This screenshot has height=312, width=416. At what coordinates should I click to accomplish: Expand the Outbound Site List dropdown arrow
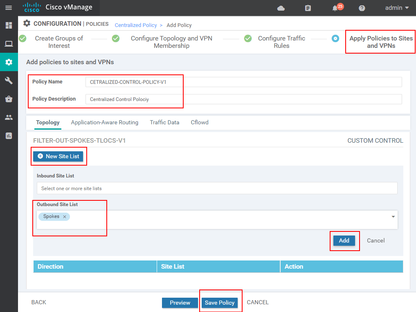pyautogui.click(x=393, y=217)
